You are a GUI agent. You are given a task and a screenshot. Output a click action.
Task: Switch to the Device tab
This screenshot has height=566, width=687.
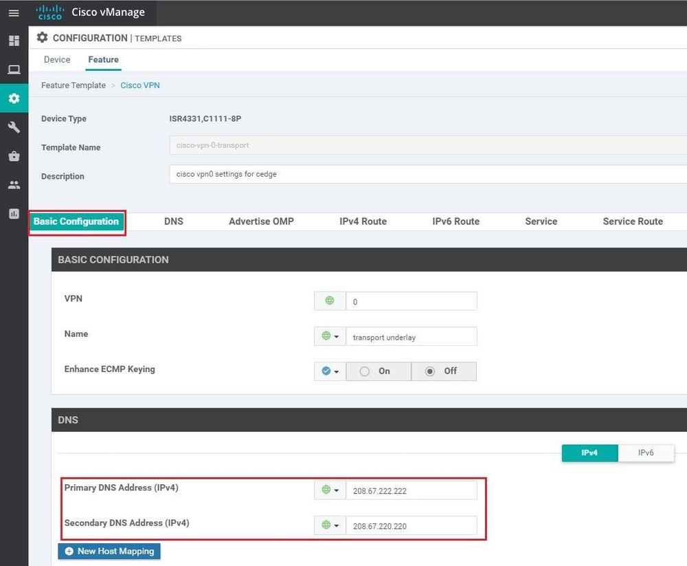(56, 60)
